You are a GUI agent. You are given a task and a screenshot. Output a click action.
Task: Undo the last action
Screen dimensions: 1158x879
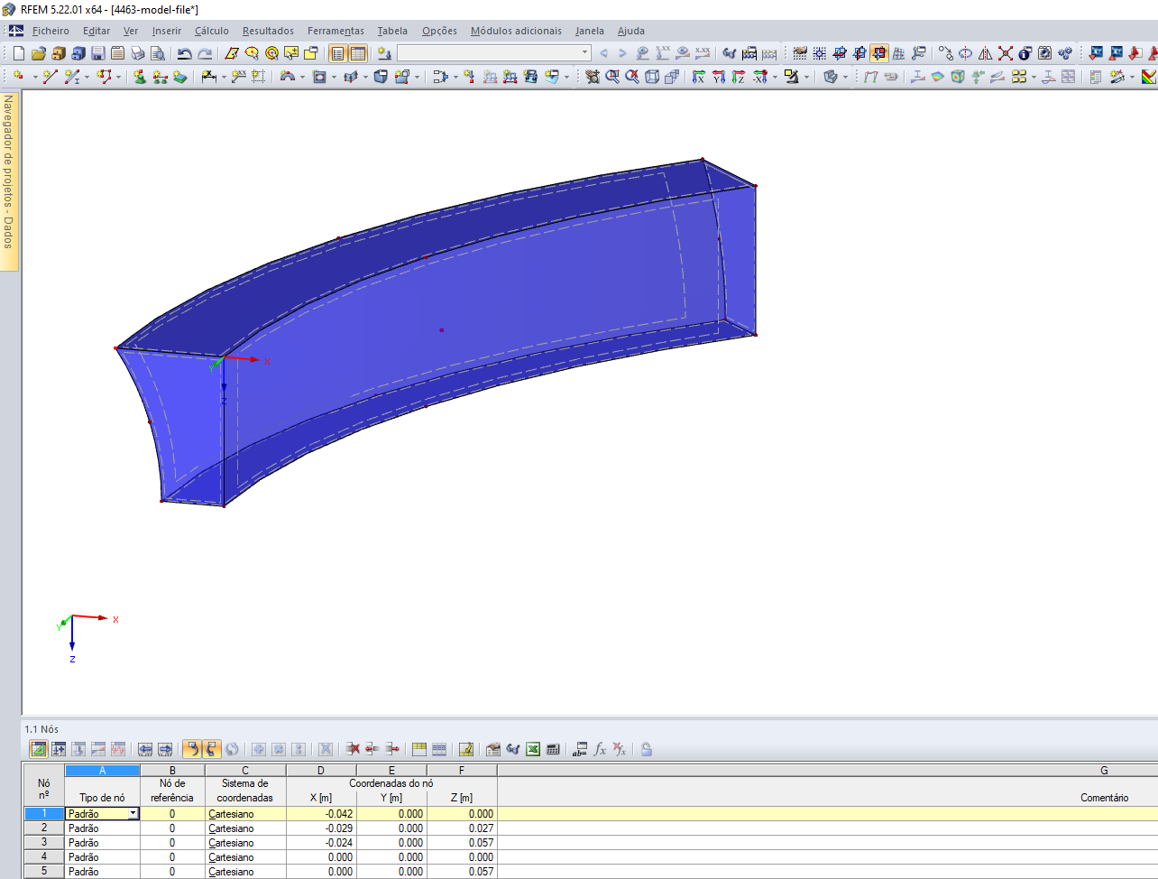[184, 53]
